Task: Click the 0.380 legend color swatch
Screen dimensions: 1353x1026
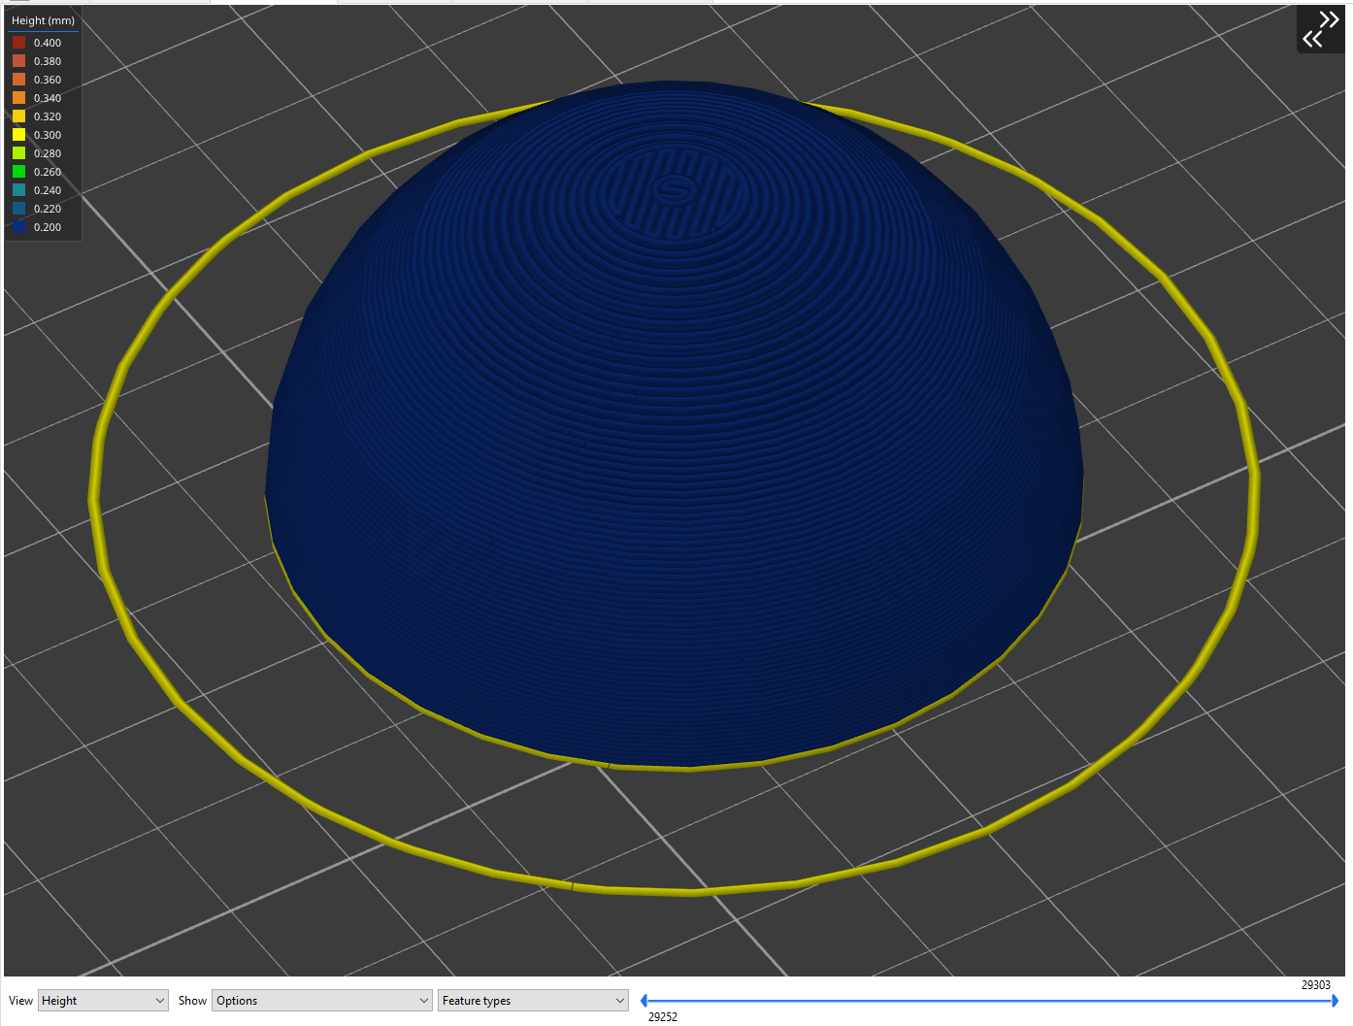Action: (18, 61)
